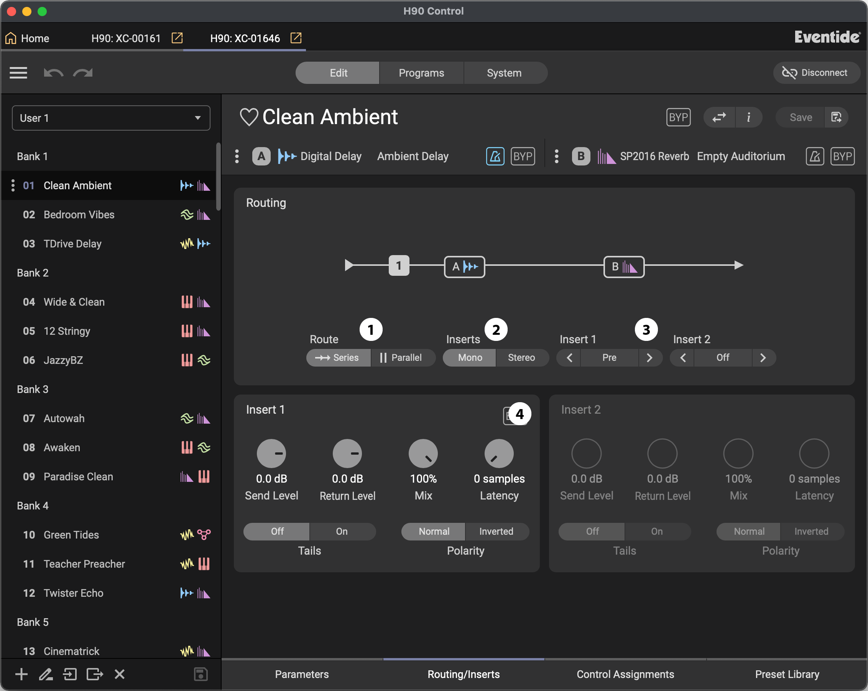Viewport: 868px width, 691px height.
Task: Click the insert 1 node in routing
Action: click(x=399, y=265)
